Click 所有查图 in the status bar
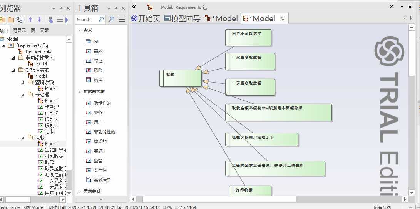This screenshot has height=209, width=420. pos(382,207)
